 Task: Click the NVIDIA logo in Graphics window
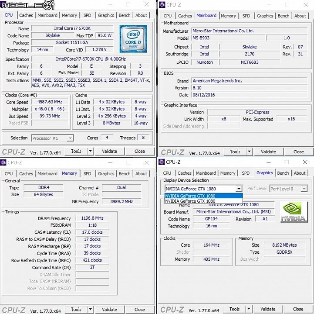[294, 212]
